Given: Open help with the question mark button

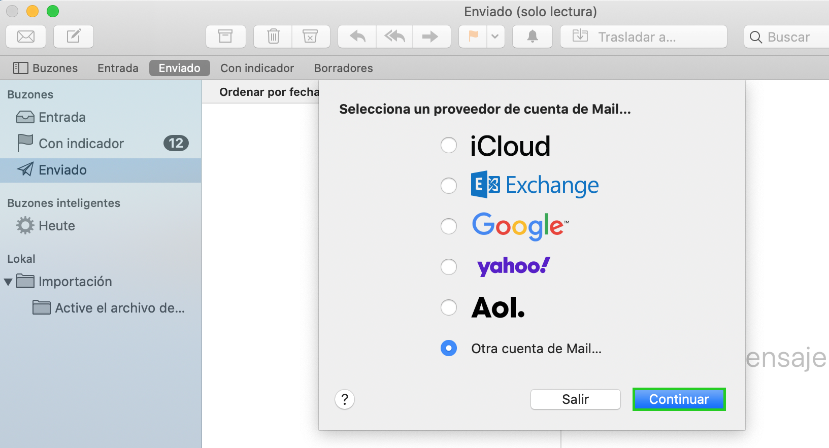Looking at the screenshot, I should click(345, 399).
